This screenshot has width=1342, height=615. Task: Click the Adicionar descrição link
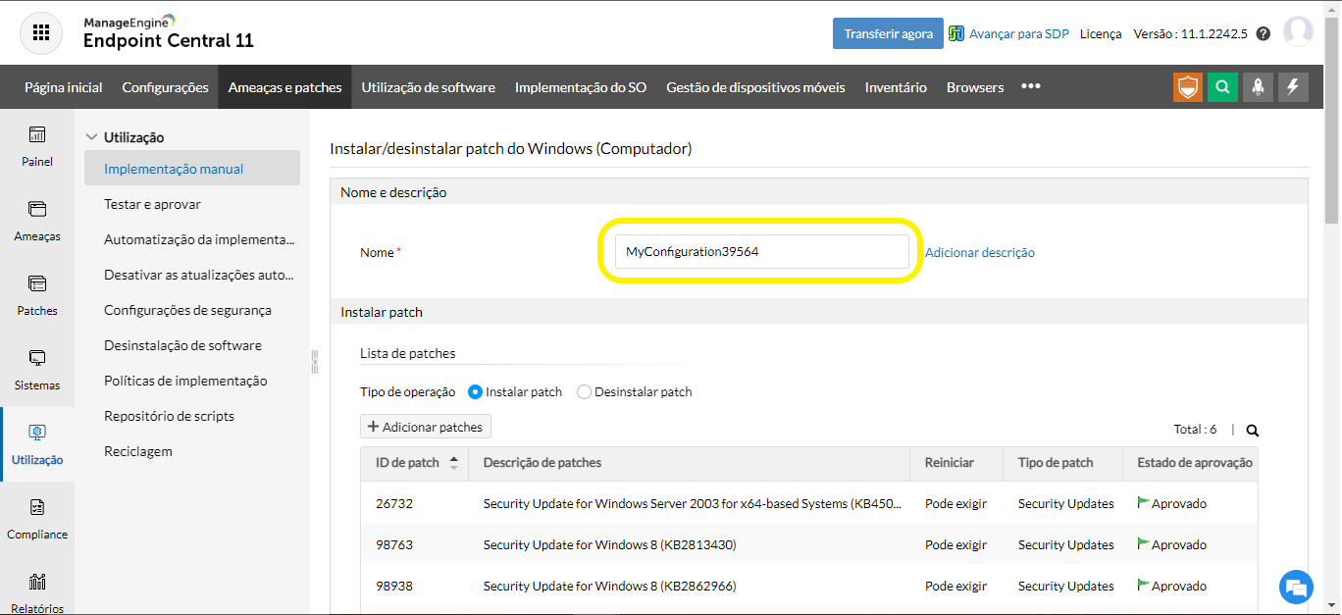979,252
